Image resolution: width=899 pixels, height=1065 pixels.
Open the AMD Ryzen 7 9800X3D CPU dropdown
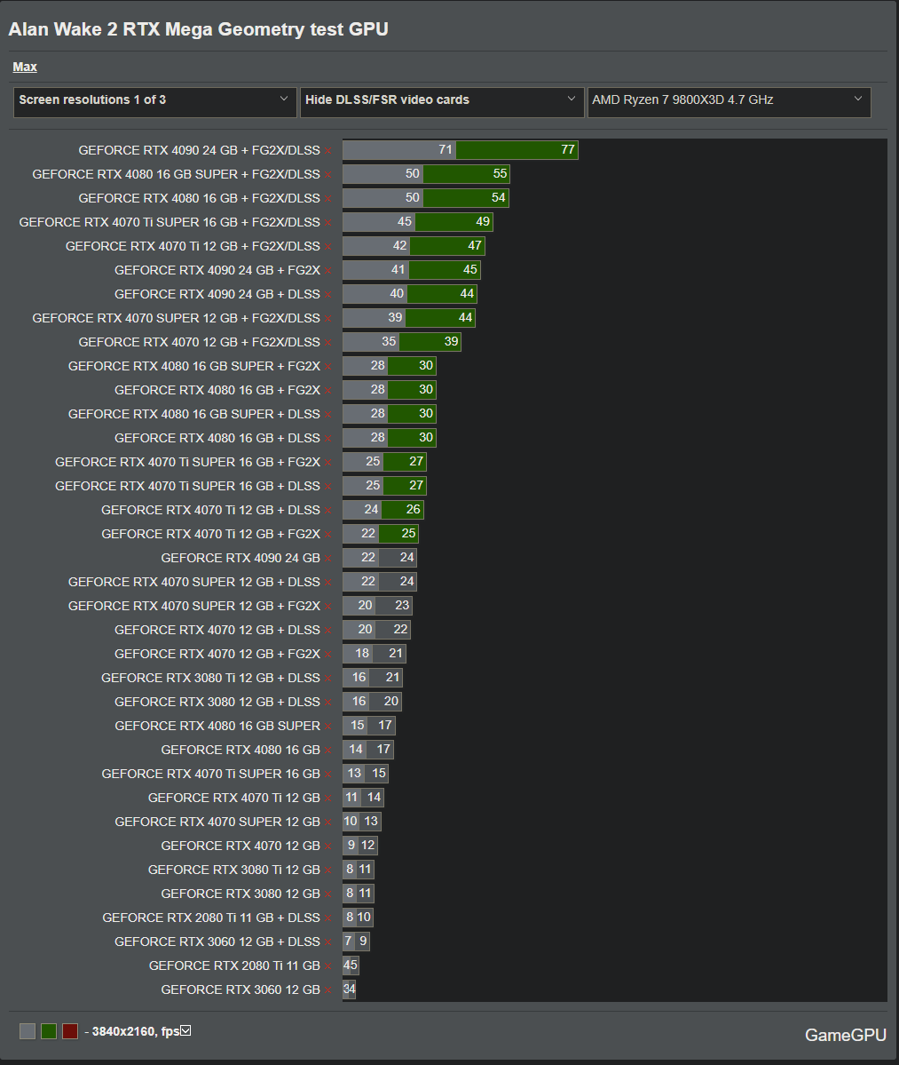(x=729, y=102)
